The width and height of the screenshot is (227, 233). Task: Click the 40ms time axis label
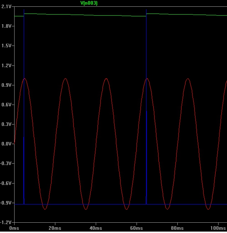tap(96, 228)
